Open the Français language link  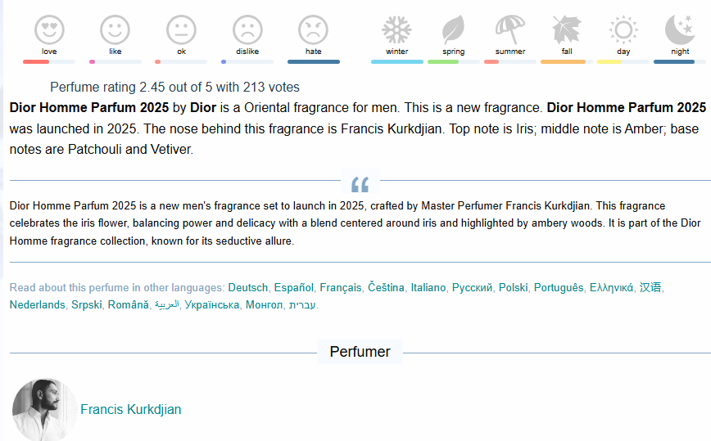click(341, 287)
